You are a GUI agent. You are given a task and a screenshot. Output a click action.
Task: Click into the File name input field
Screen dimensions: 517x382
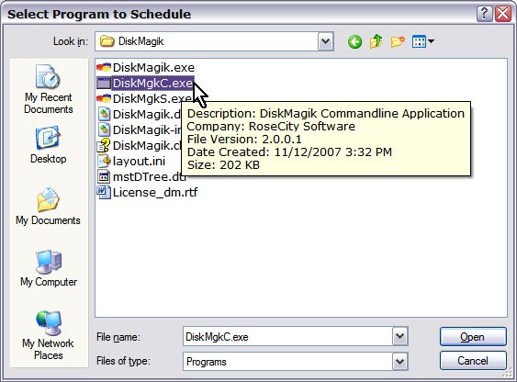coord(287,336)
